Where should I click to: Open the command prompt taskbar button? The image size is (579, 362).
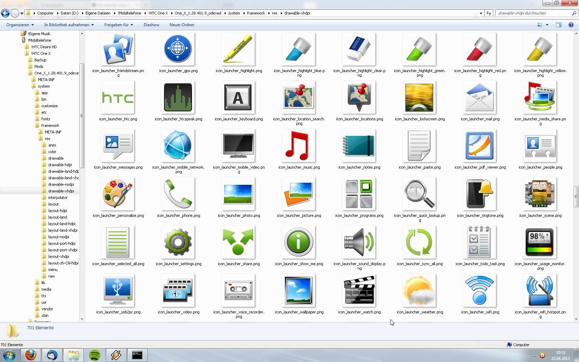pos(137,355)
